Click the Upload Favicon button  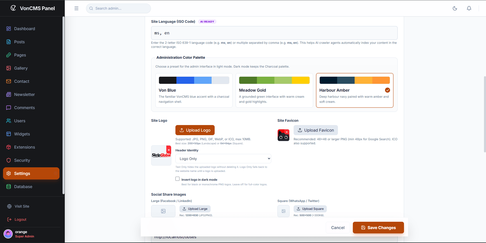coord(316,130)
